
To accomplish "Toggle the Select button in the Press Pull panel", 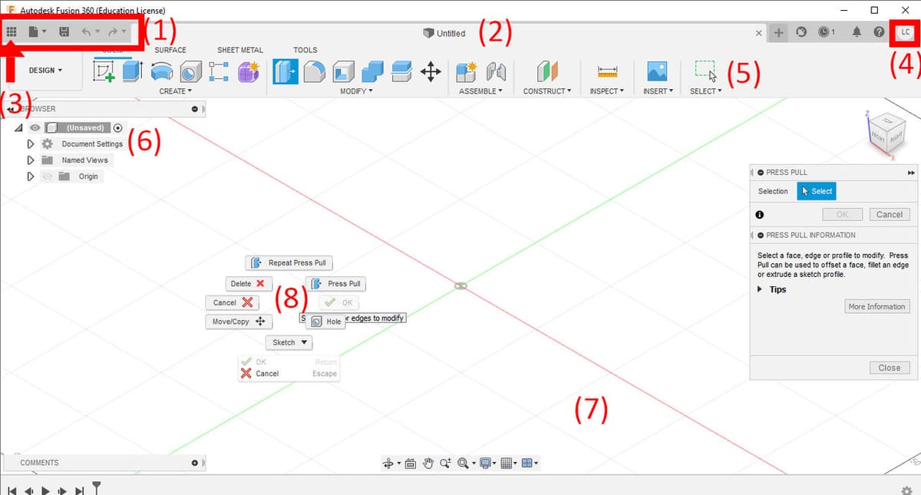I will coord(817,191).
